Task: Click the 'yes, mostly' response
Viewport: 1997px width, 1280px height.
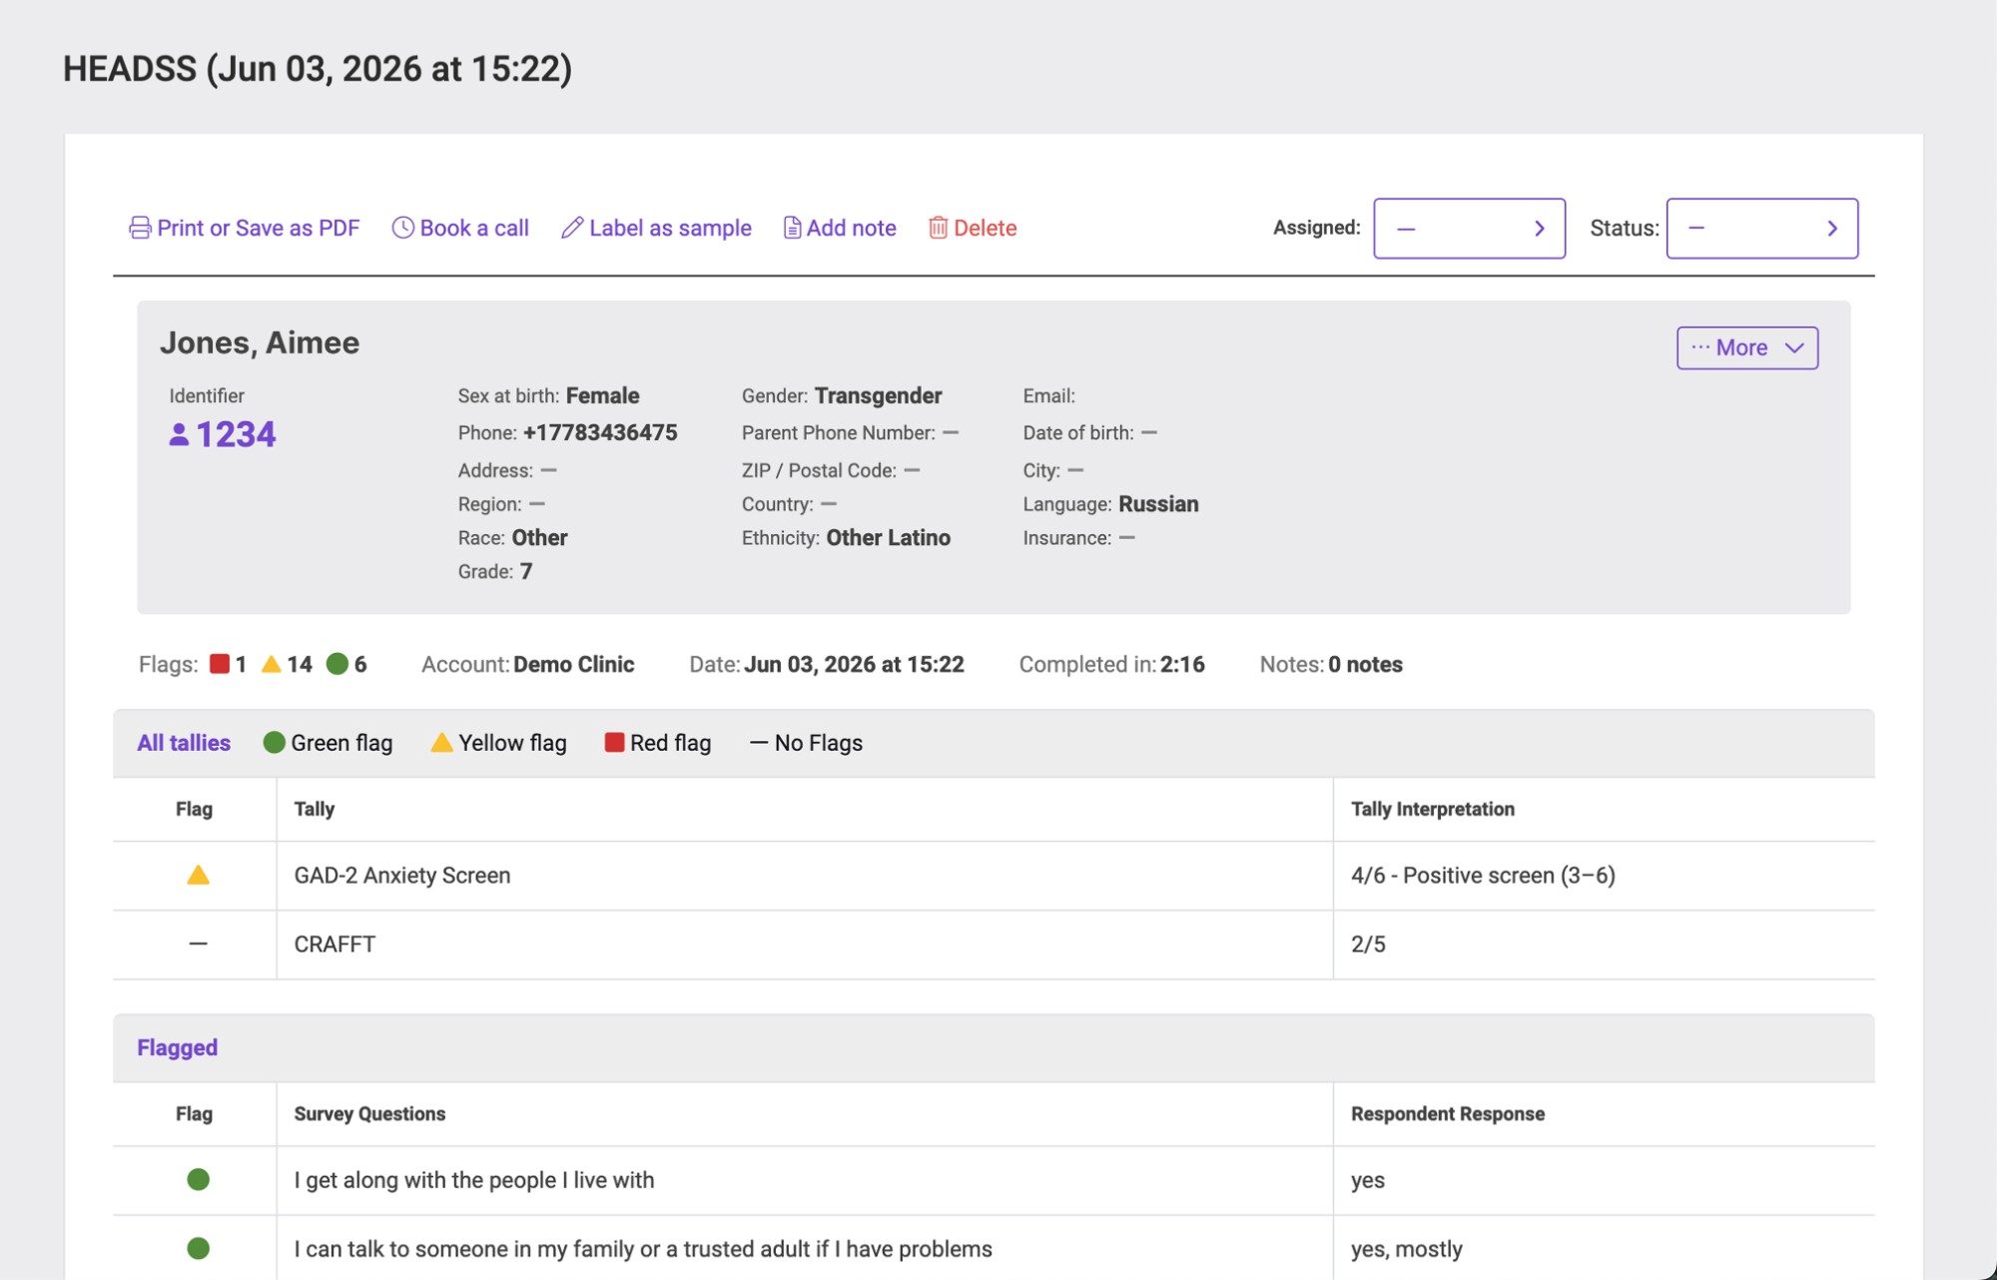Action: 1406,1249
